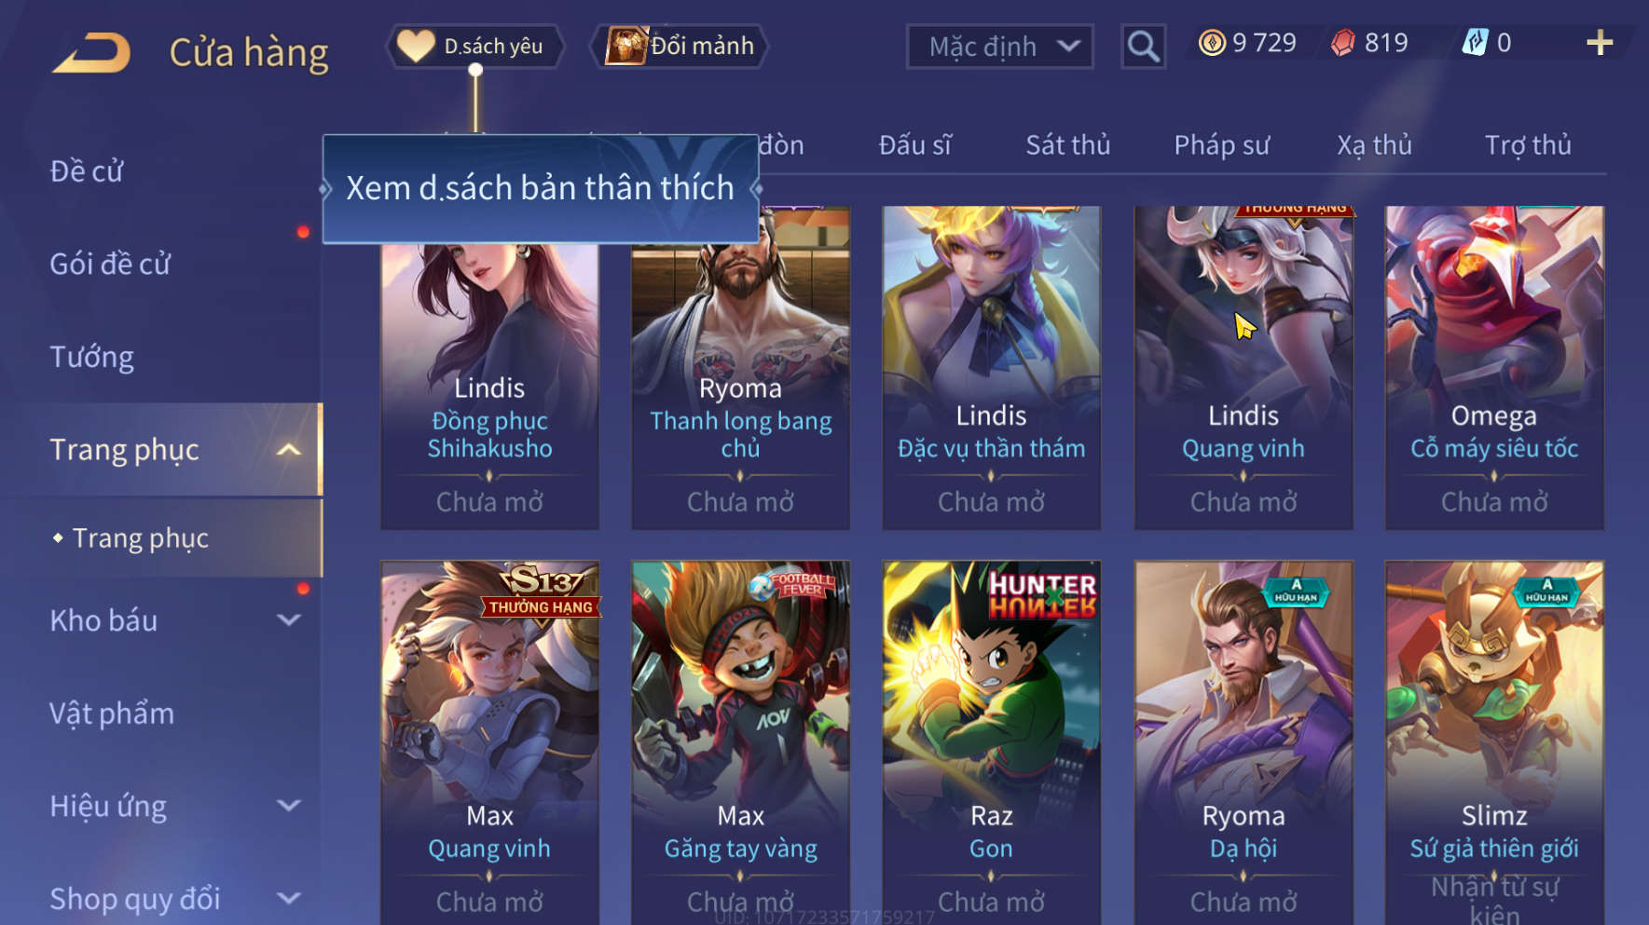Open the search magnifier icon

1143,46
